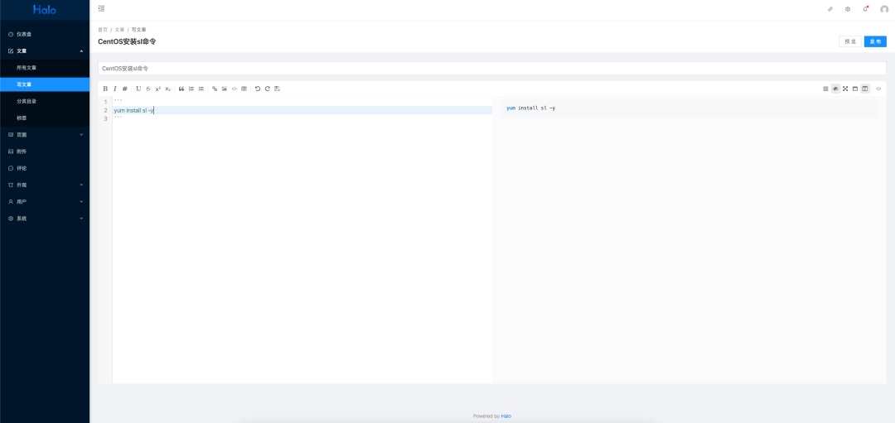Click the 预览 button

(850, 41)
